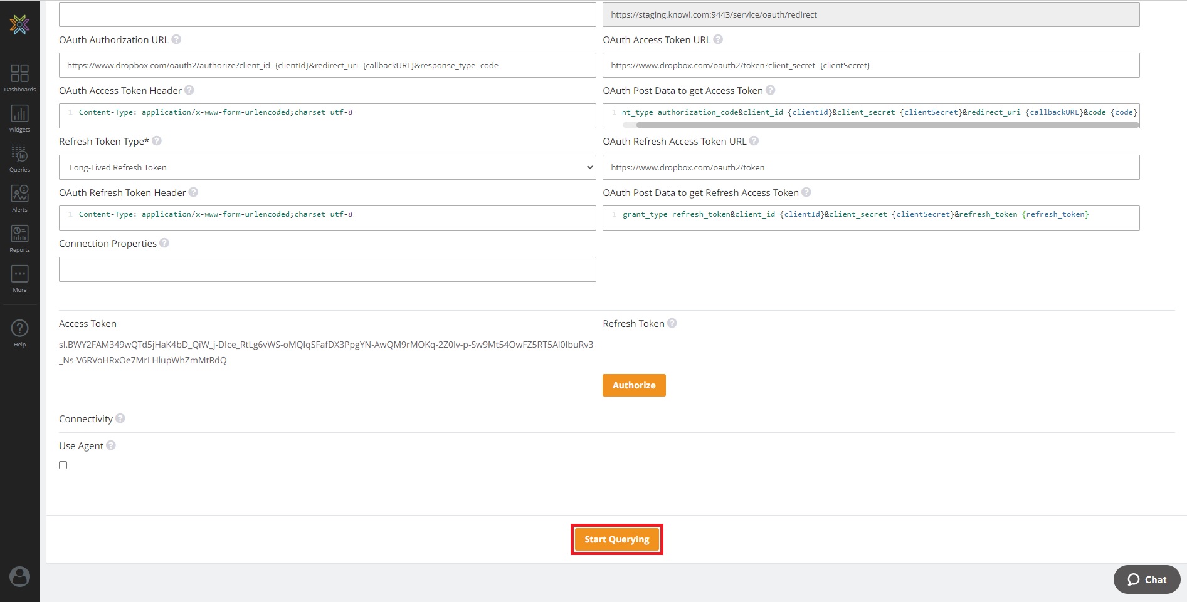This screenshot has width=1187, height=602.
Task: Enable the Use Agent checkbox
Action: (63, 465)
